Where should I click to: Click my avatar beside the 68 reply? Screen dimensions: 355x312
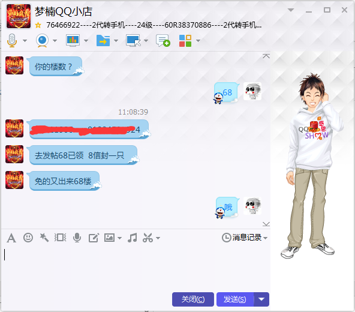252,91
